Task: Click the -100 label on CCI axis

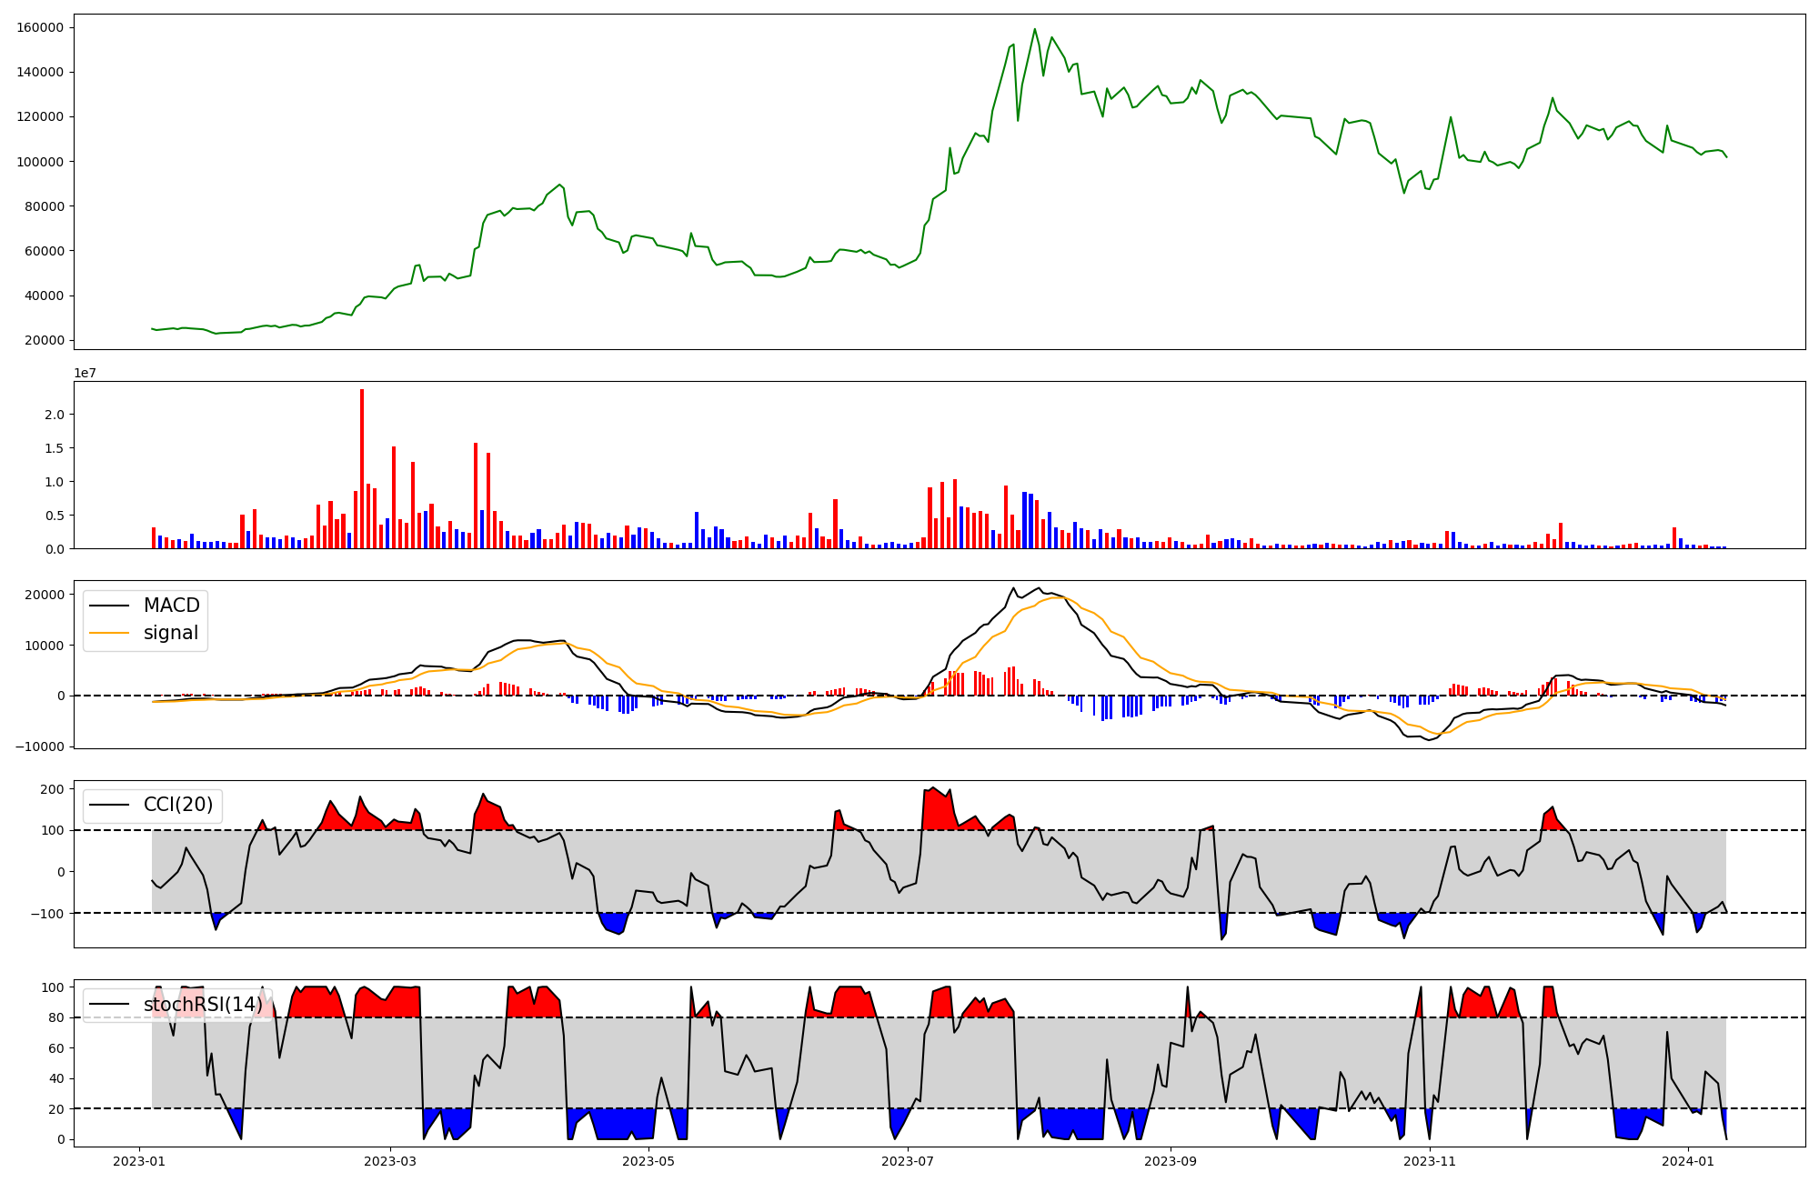Action: pyautogui.click(x=46, y=914)
